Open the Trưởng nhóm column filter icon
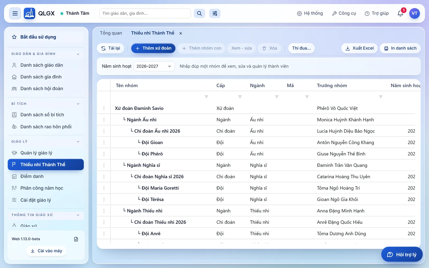The image size is (429, 268). (x=381, y=97)
